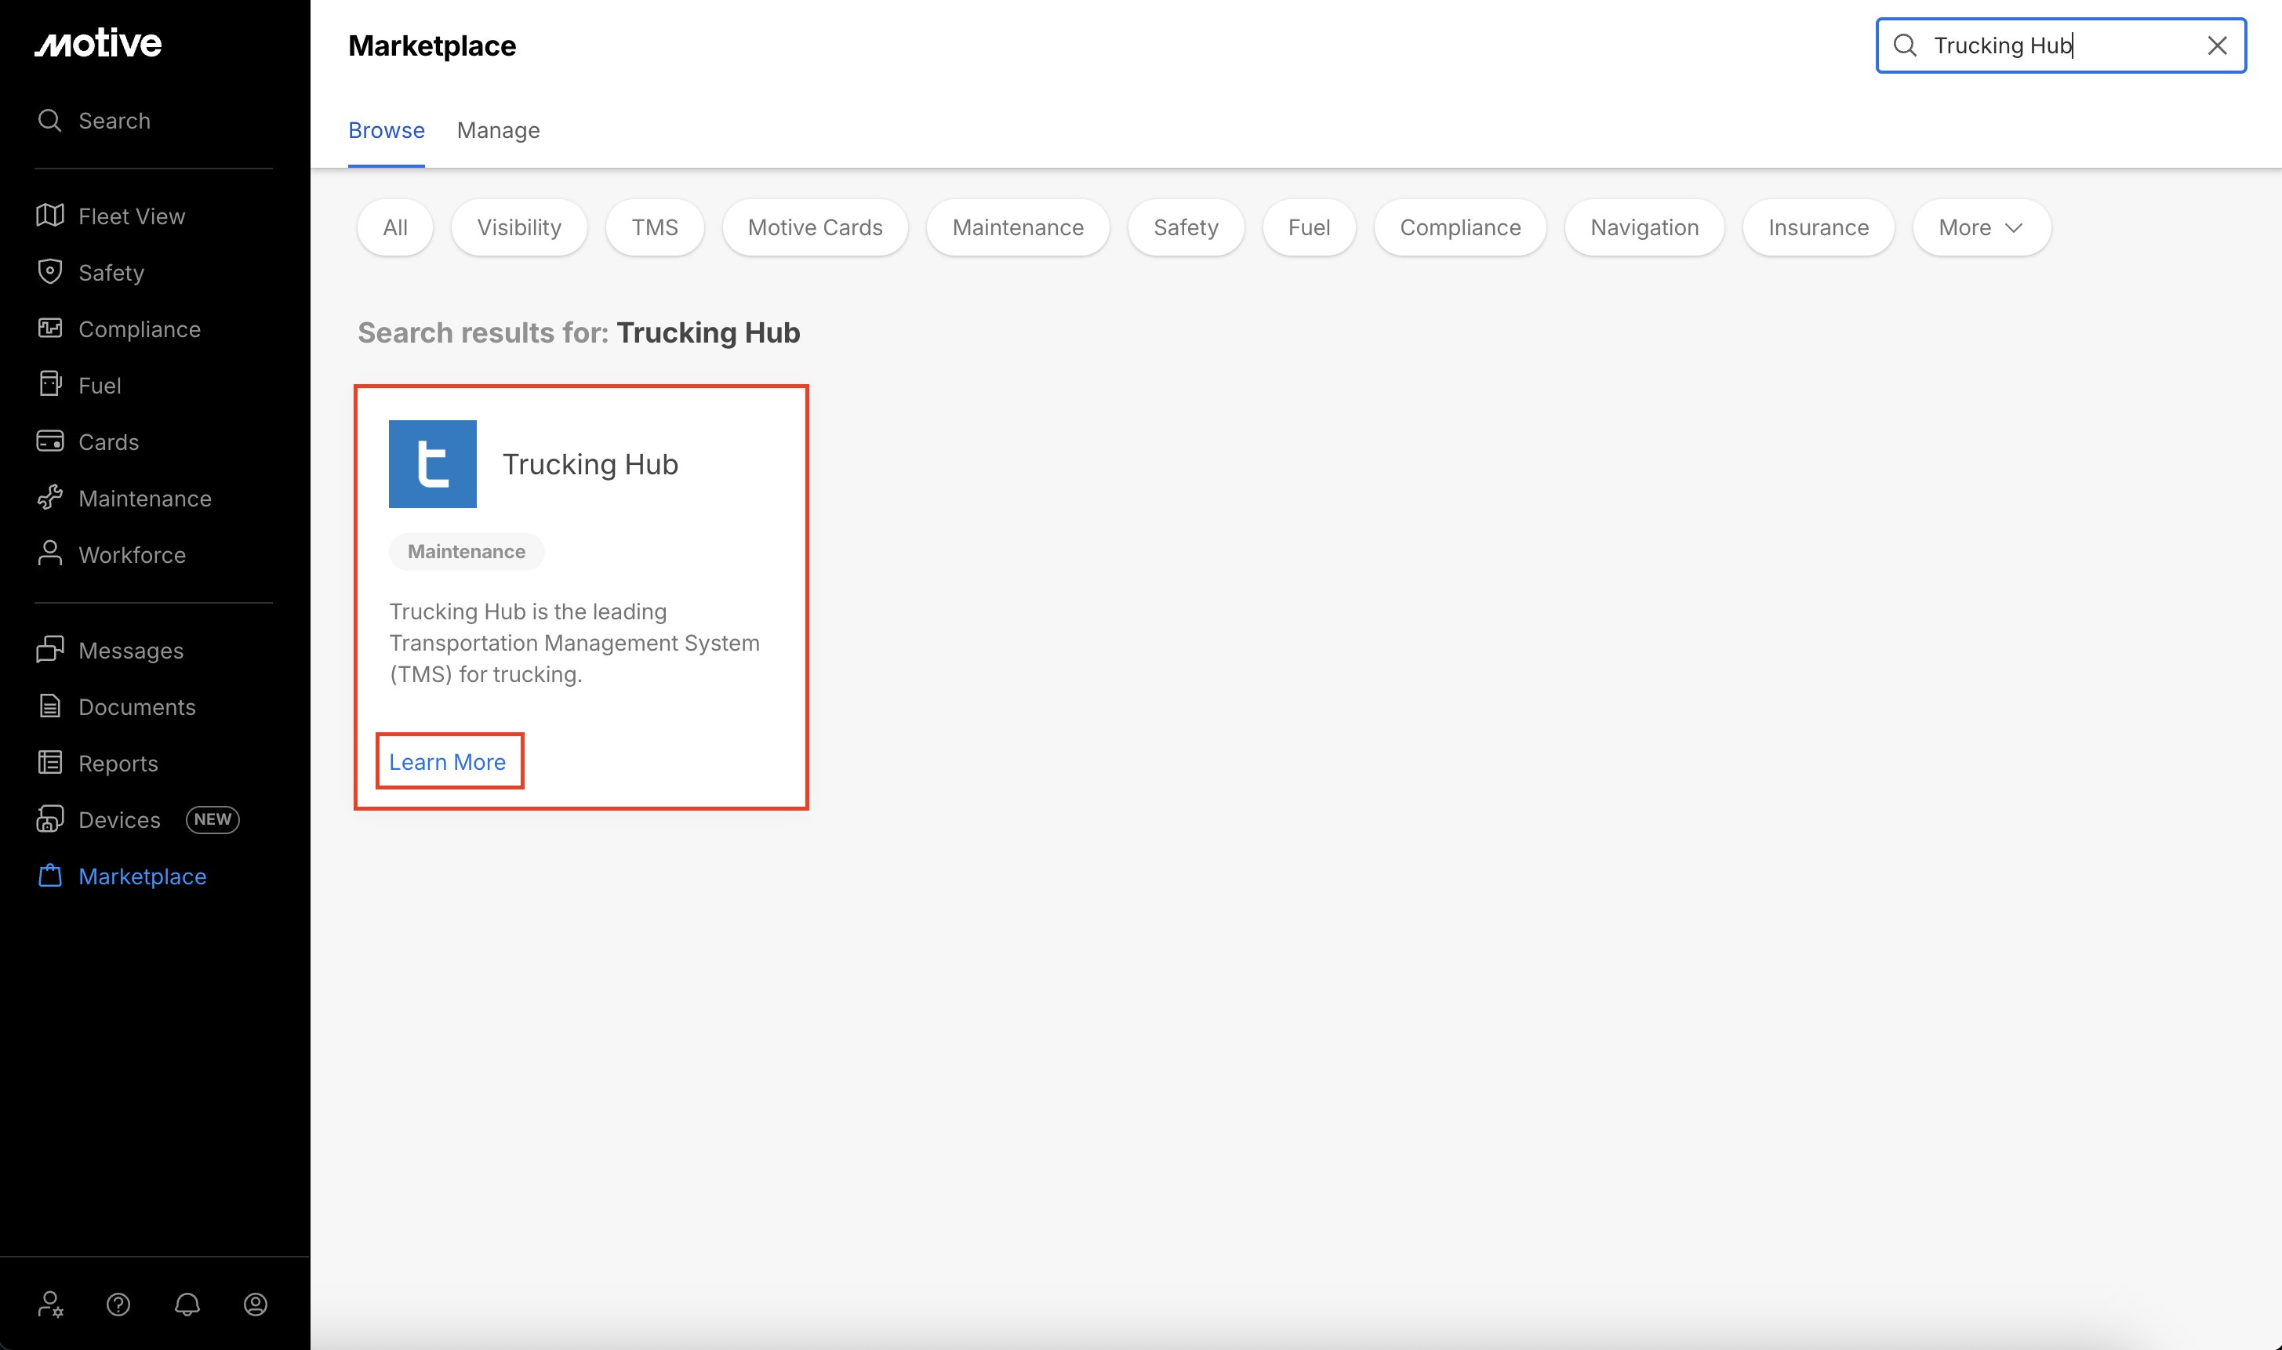Click Trucking Hub app logo thumbnail
2282x1350 pixels.
(432, 464)
